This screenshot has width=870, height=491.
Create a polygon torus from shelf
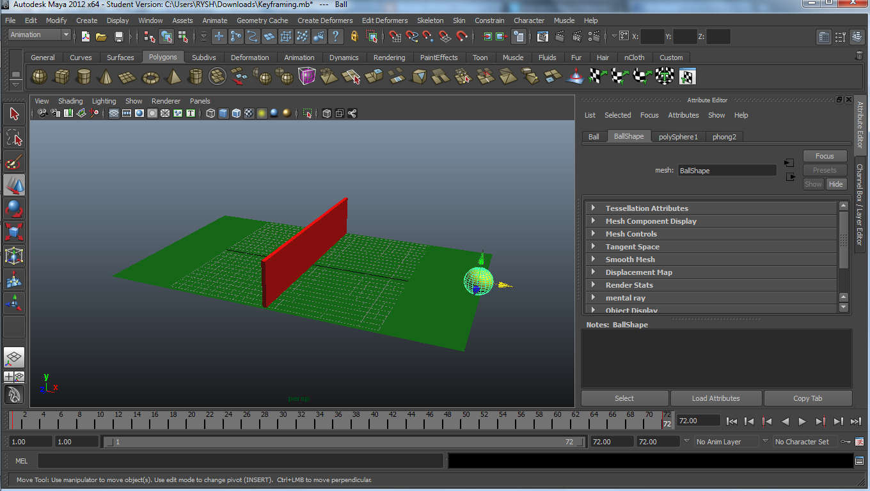pyautogui.click(x=150, y=77)
